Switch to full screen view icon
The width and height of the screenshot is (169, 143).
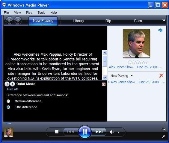(x=164, y=129)
